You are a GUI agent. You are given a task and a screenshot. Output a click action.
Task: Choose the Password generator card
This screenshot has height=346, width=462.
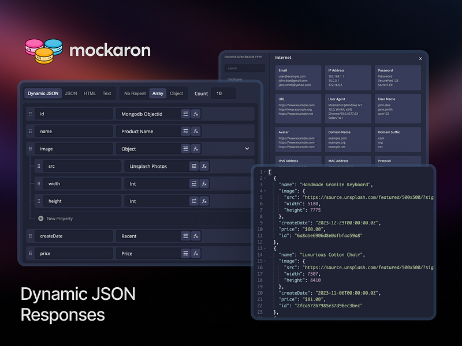(x=398, y=78)
